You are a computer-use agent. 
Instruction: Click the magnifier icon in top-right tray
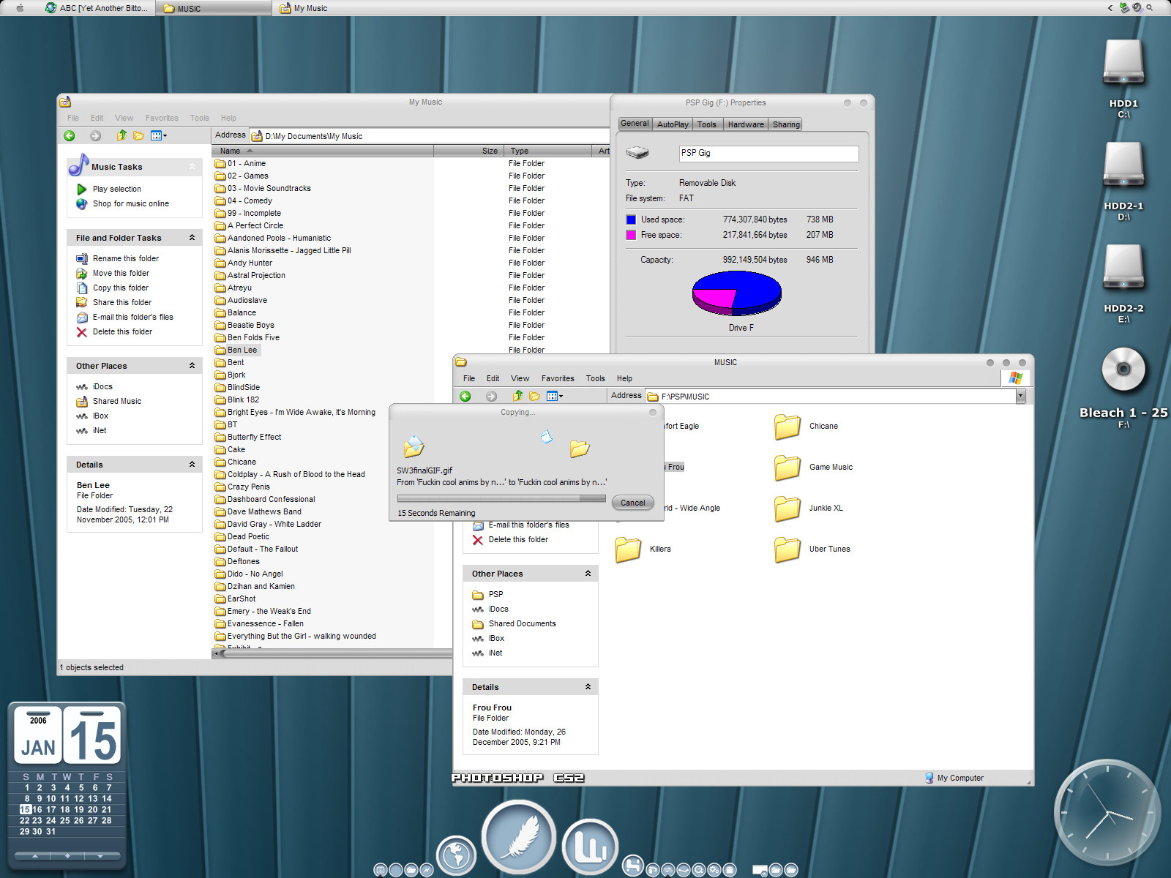1150,8
